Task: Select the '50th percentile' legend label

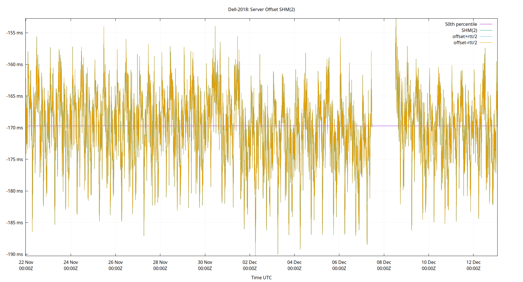Action: [461, 24]
